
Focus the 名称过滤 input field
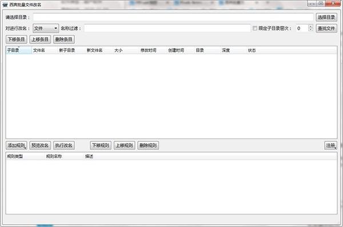click(x=167, y=28)
